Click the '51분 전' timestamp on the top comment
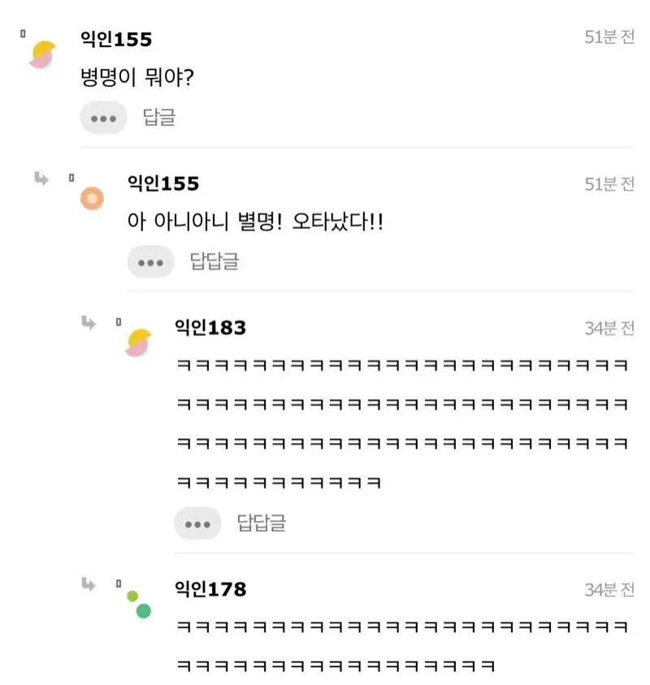This screenshot has width=650, height=685. 609,37
